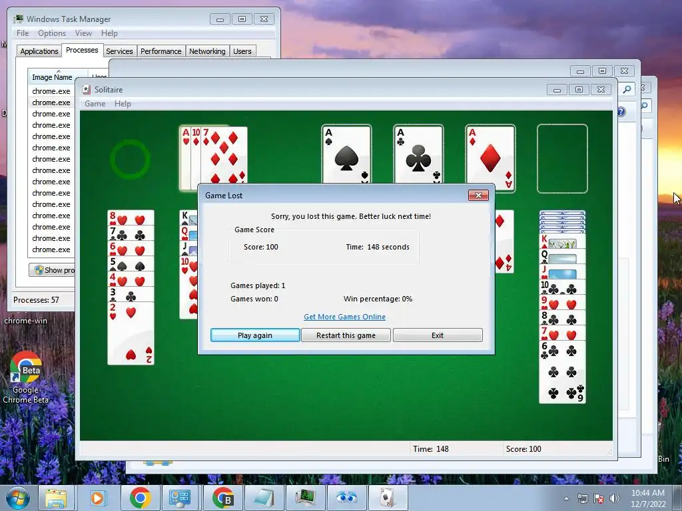Screen dimensions: 682x511
Task: Select the 2 of hearts tableau card
Action: [x=131, y=333]
